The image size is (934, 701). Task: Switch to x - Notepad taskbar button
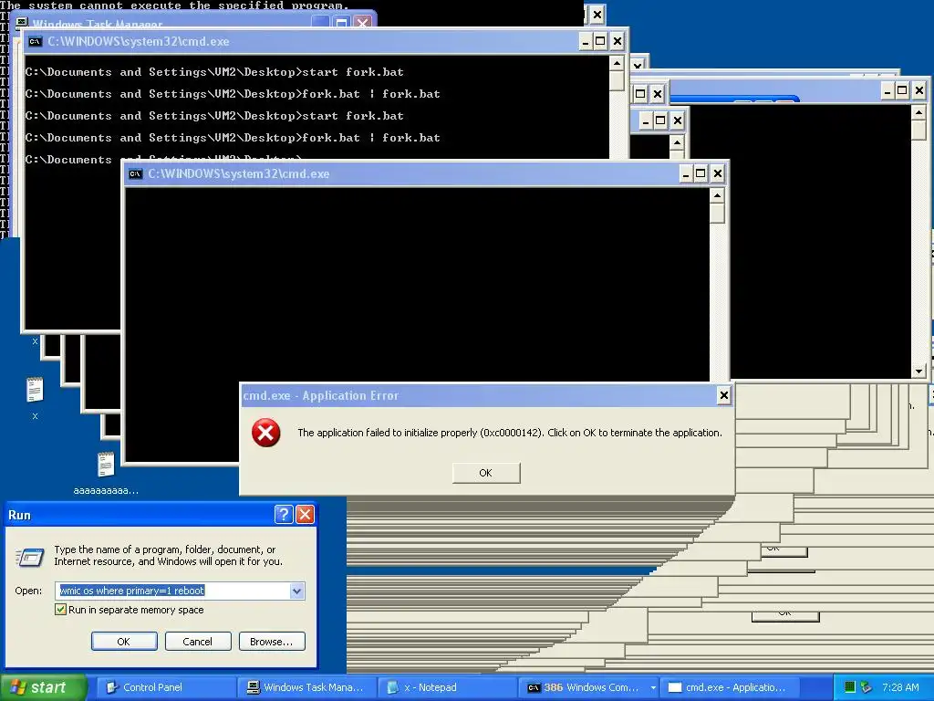(446, 687)
